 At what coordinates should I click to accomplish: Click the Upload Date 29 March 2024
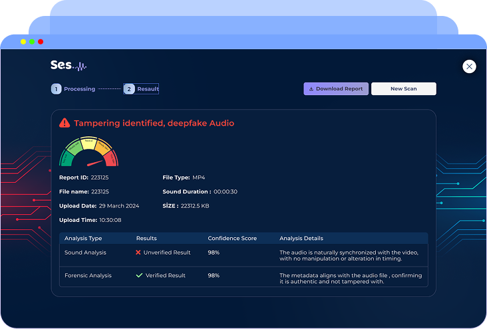point(119,206)
